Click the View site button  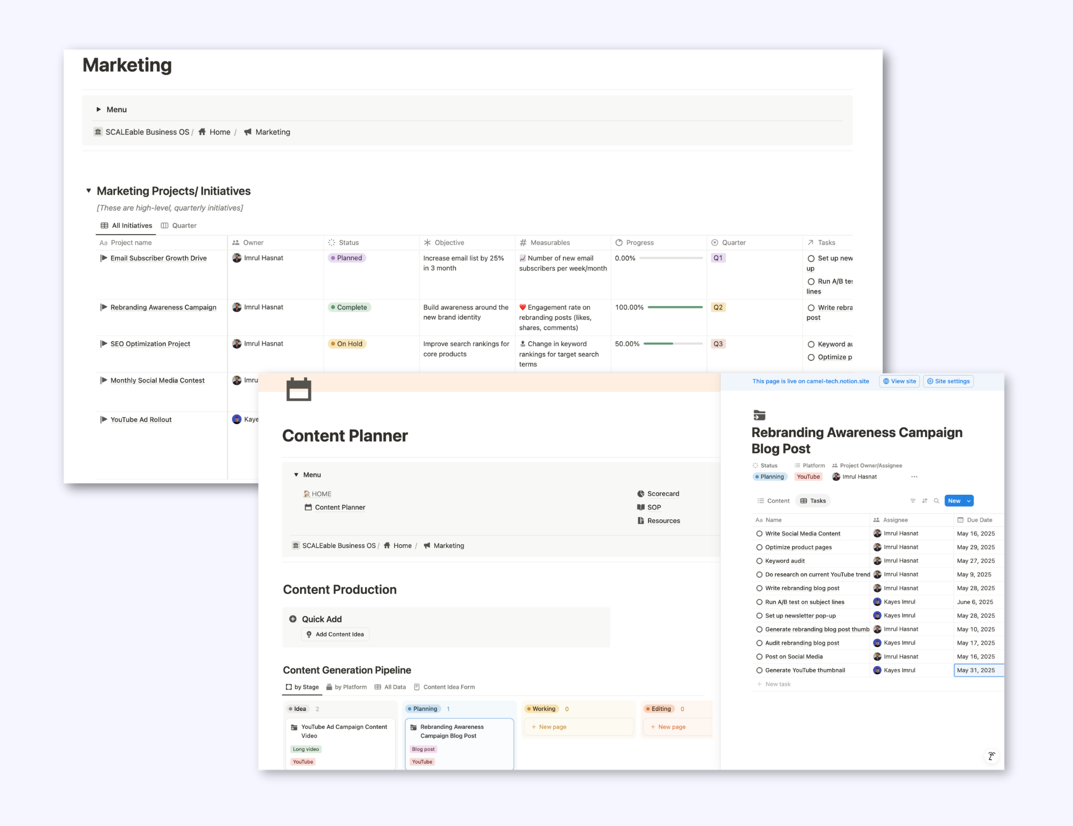[x=899, y=381]
